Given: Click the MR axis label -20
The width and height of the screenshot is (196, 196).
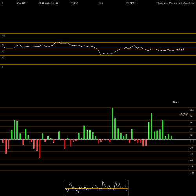Looking at the screenshot, I should (x=191, y=148).
